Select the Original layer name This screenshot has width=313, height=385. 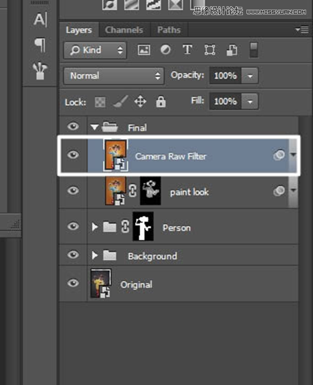click(x=137, y=285)
